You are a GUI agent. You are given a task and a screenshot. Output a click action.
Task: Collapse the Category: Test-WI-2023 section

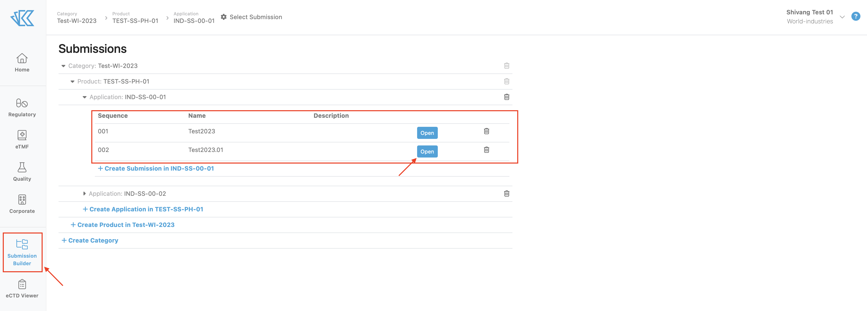coord(64,66)
